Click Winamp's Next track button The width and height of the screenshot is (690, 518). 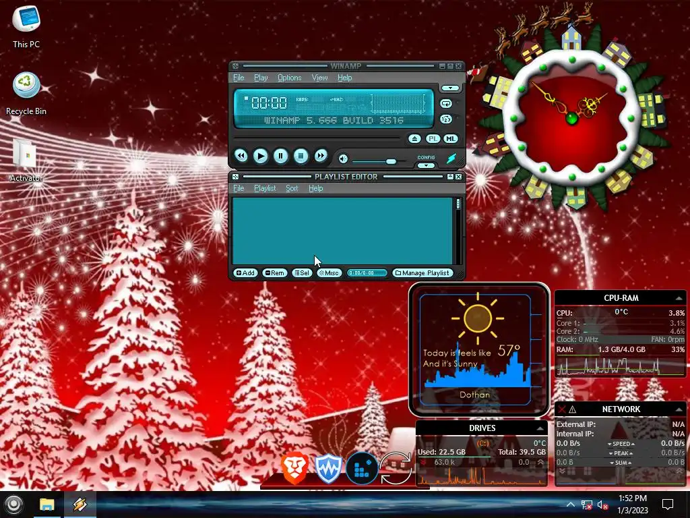click(x=321, y=156)
